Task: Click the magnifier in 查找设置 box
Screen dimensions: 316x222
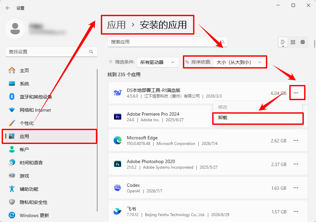Action: tap(91, 52)
